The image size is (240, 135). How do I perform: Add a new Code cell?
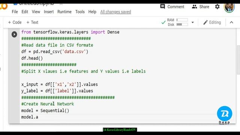(15, 22)
